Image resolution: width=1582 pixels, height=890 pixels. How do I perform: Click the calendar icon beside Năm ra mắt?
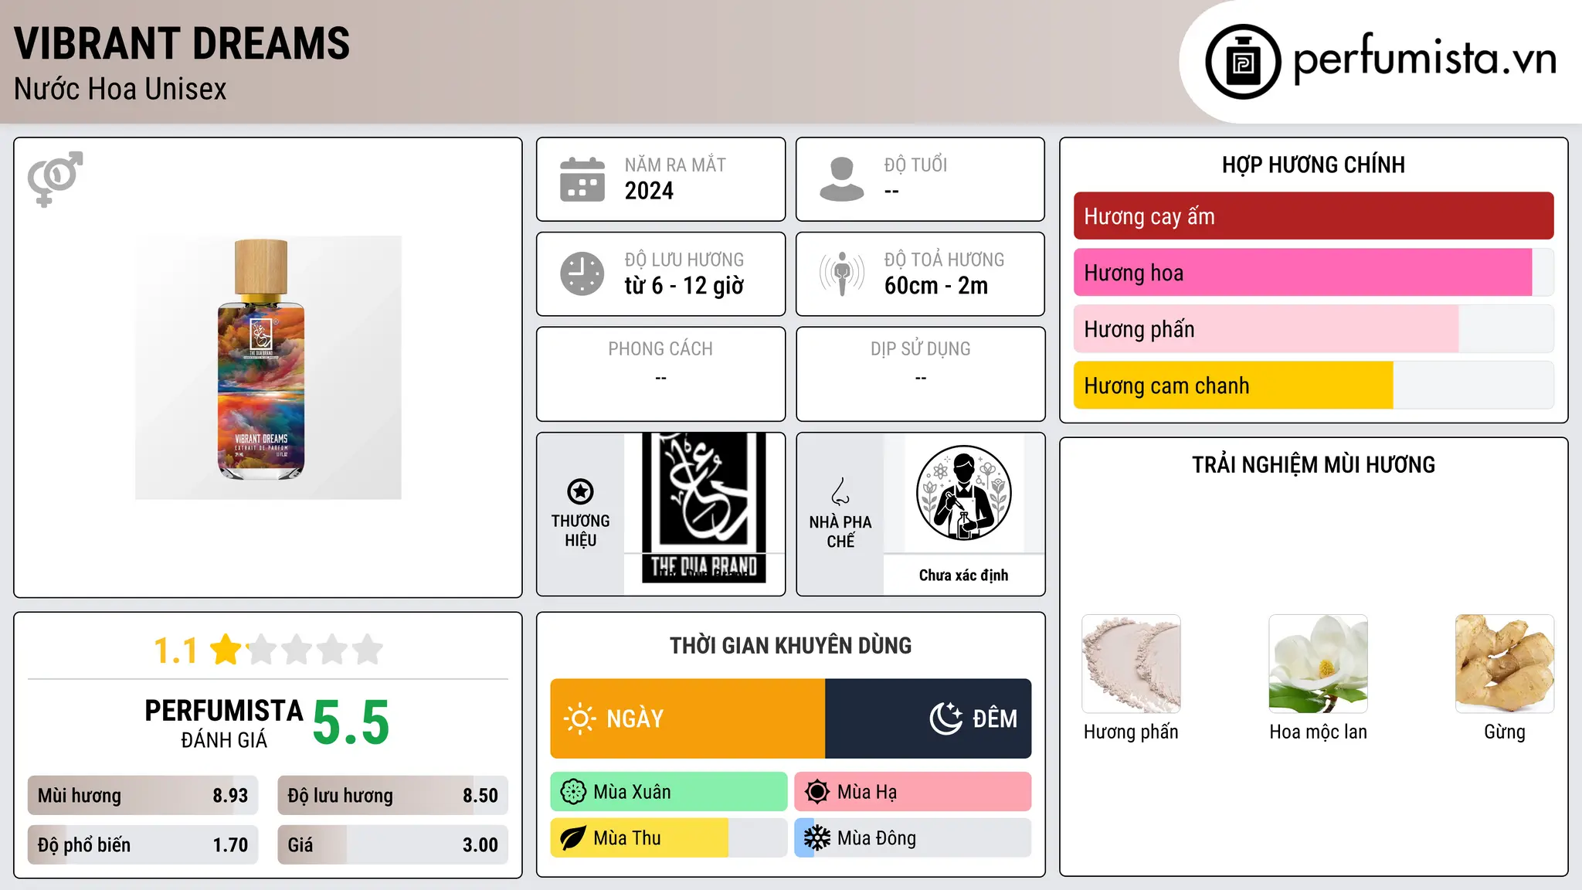point(582,179)
